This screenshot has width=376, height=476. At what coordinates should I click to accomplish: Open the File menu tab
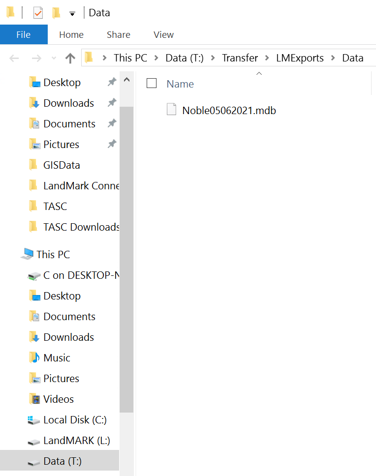24,34
